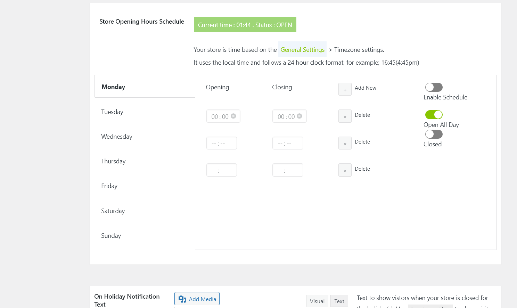Image resolution: width=517 pixels, height=308 pixels.
Task: Clear the first closing time field
Action: coord(299,116)
